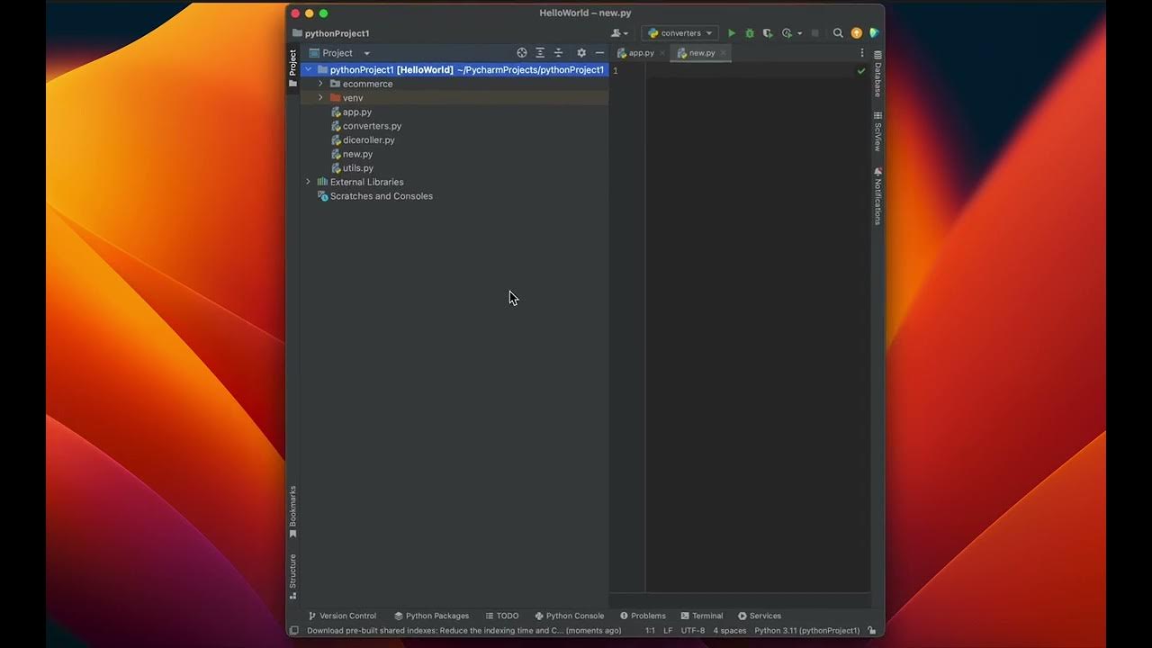Toggle the Project side tab
The width and height of the screenshot is (1152, 648).
(x=292, y=68)
